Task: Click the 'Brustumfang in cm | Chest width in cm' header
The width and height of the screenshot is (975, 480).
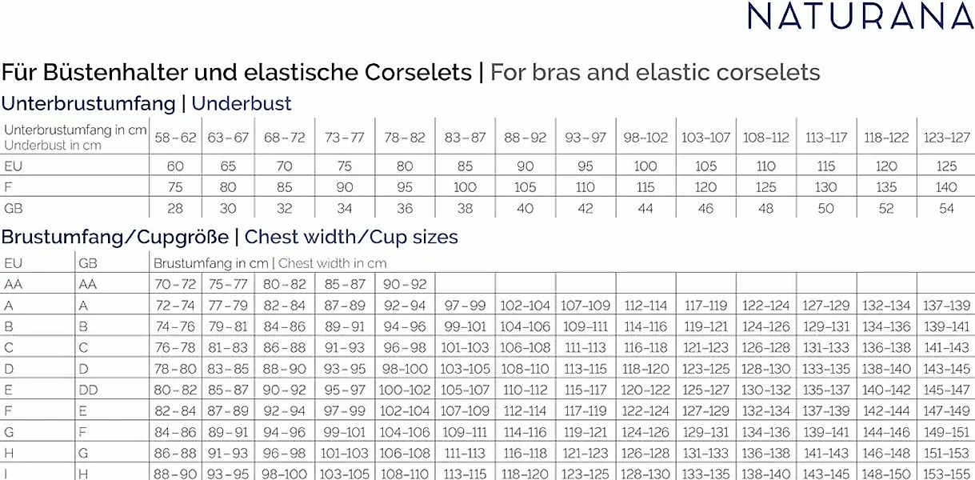Action: (x=270, y=262)
